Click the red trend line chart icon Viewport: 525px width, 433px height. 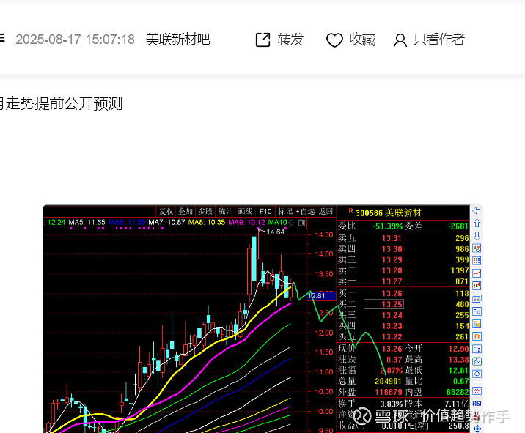click(477, 273)
